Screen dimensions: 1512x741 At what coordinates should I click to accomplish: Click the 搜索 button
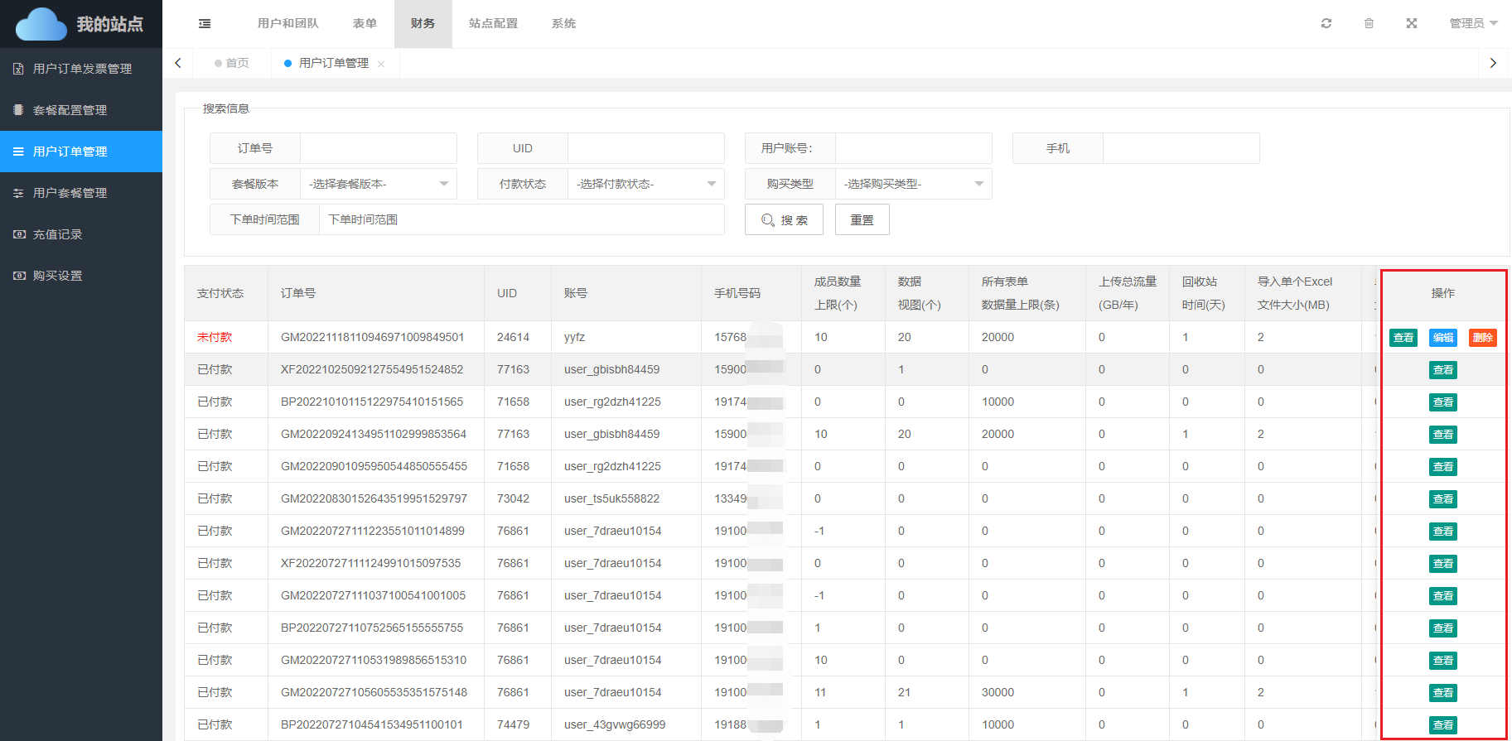(784, 220)
